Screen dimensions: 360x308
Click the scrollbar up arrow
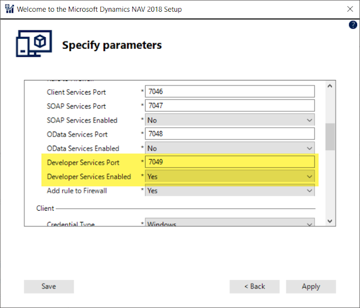pos(330,86)
